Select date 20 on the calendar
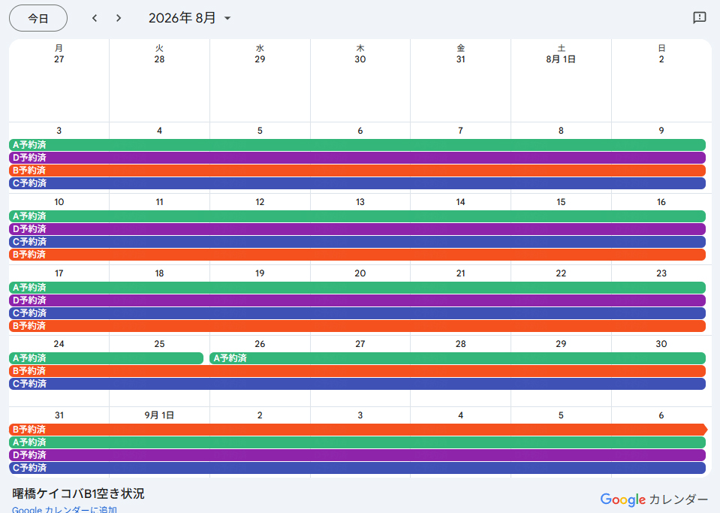The width and height of the screenshot is (720, 513). click(x=360, y=273)
